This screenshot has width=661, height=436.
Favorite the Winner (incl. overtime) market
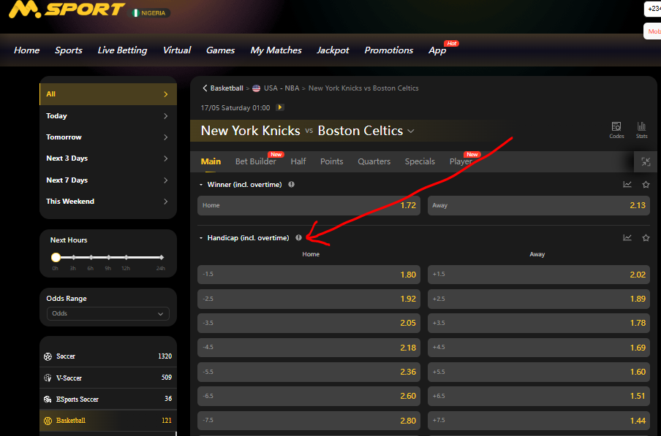[646, 184]
